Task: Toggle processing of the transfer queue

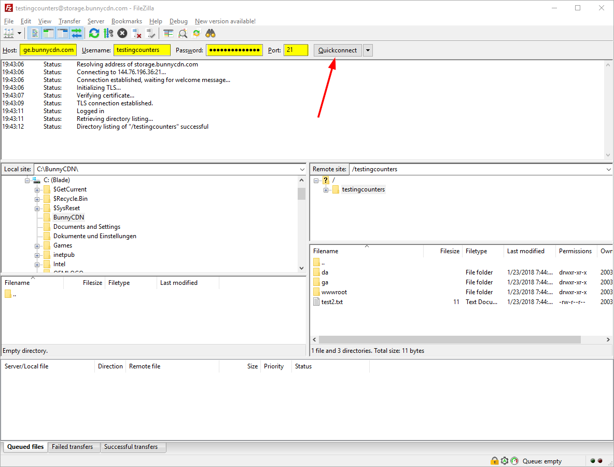Action: click(108, 33)
